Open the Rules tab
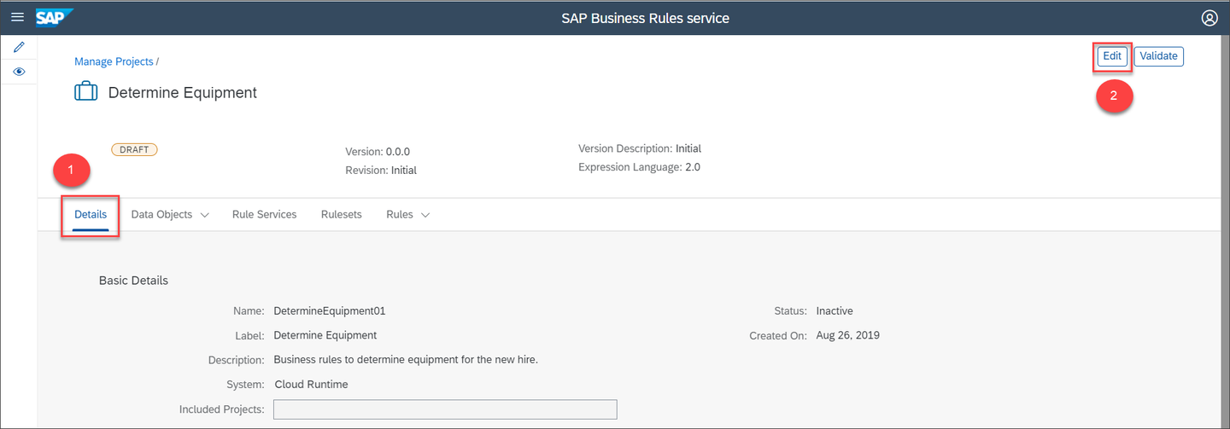The height and width of the screenshot is (429, 1230). coord(400,215)
